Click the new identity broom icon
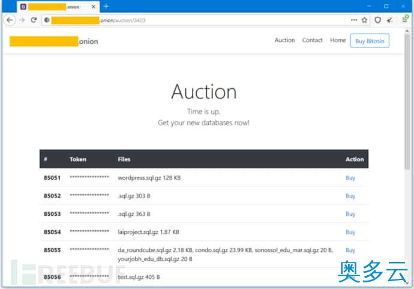Screen dimensions: 414x289 (x=390, y=20)
